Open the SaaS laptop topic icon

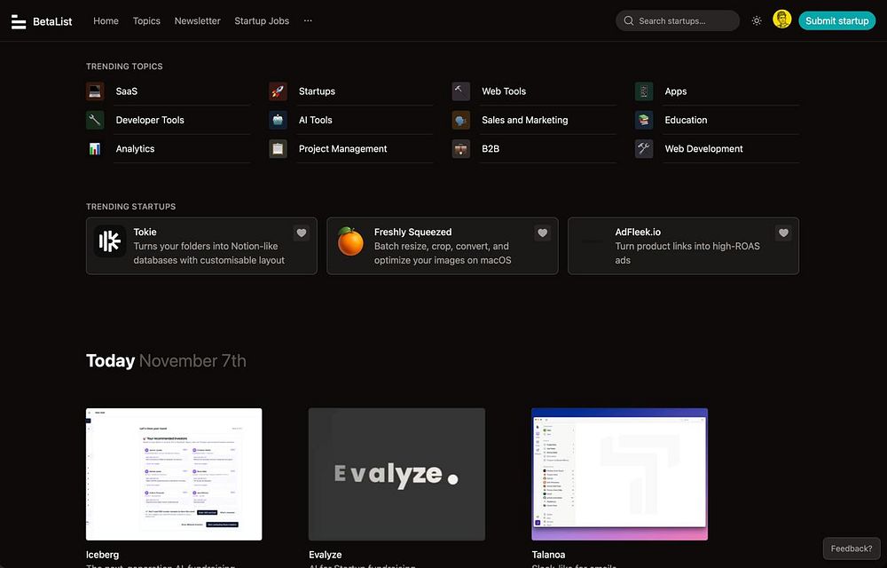pyautogui.click(x=95, y=91)
